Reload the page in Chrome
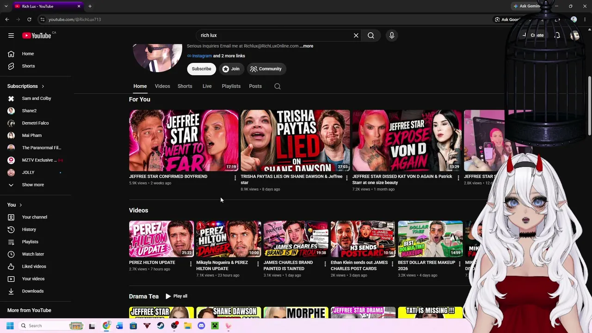 click(x=29, y=19)
